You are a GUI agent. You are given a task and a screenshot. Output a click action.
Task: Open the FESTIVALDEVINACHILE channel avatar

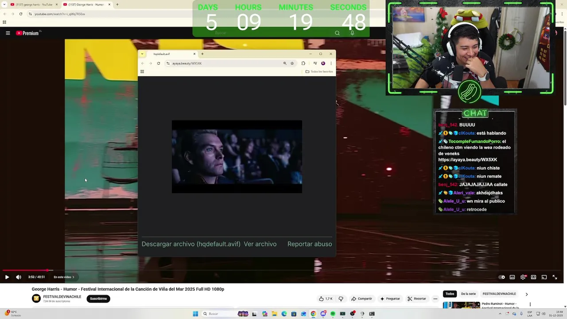click(36, 299)
